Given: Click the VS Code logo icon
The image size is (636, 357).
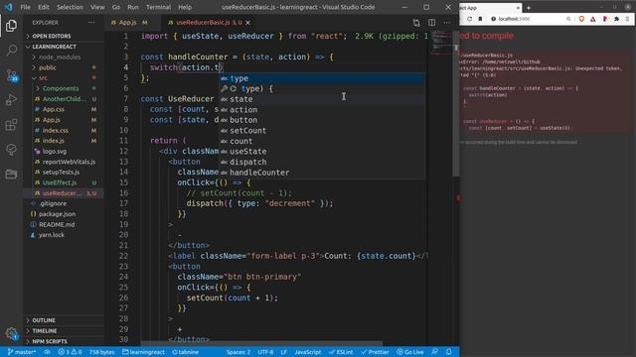Looking at the screenshot, I should pos(9,7).
